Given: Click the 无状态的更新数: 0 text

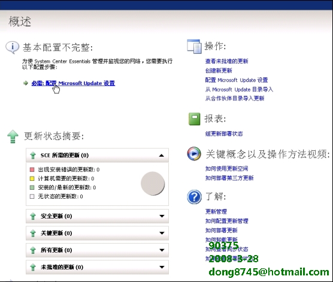Looking at the screenshot, I should (60, 196).
